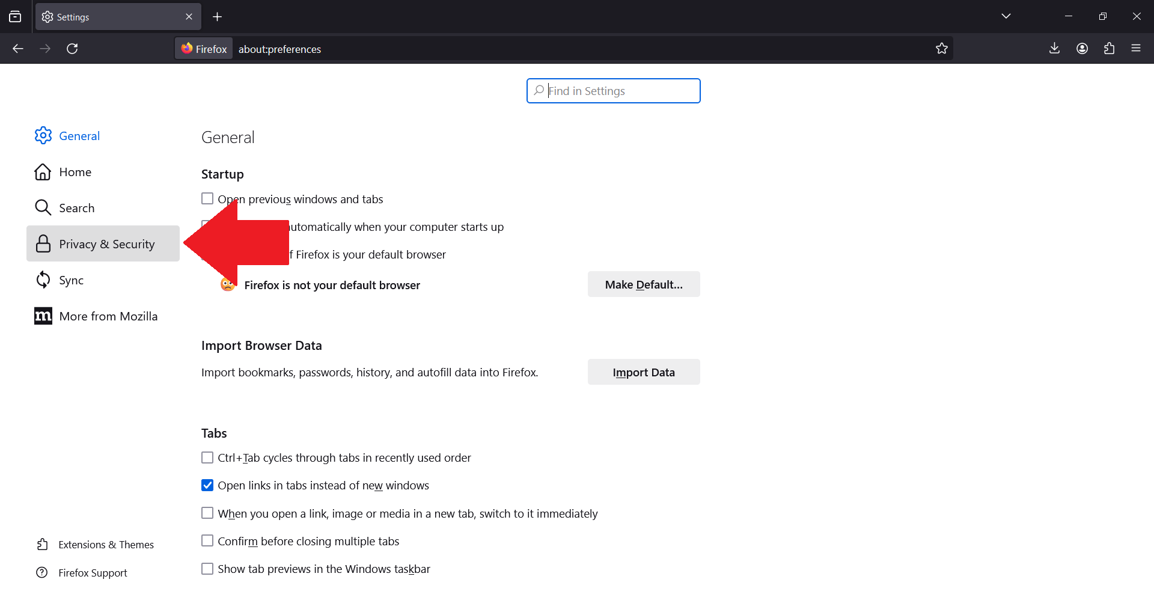This screenshot has height=612, width=1154.
Task: Enable Show tab previews in Windows taskbar
Action: pyautogui.click(x=207, y=569)
